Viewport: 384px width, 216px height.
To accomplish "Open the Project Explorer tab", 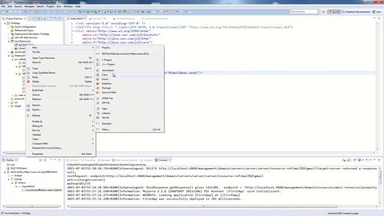I will (x=14, y=19).
